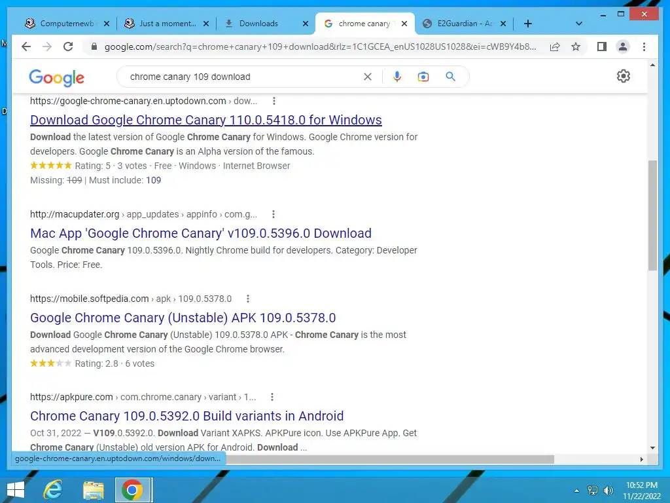Open the volume speaker tray icon
Image resolution: width=670 pixels, height=503 pixels.
pos(608,491)
